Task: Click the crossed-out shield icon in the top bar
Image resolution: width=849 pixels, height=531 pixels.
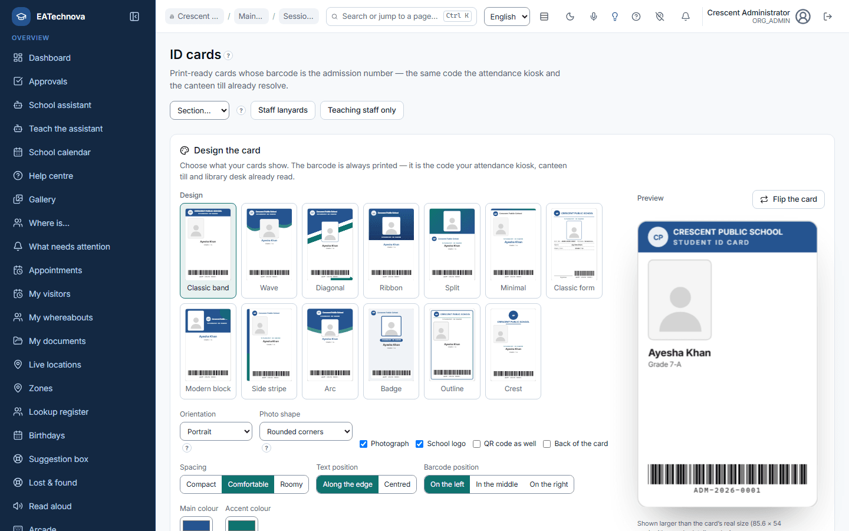Action: (660, 17)
